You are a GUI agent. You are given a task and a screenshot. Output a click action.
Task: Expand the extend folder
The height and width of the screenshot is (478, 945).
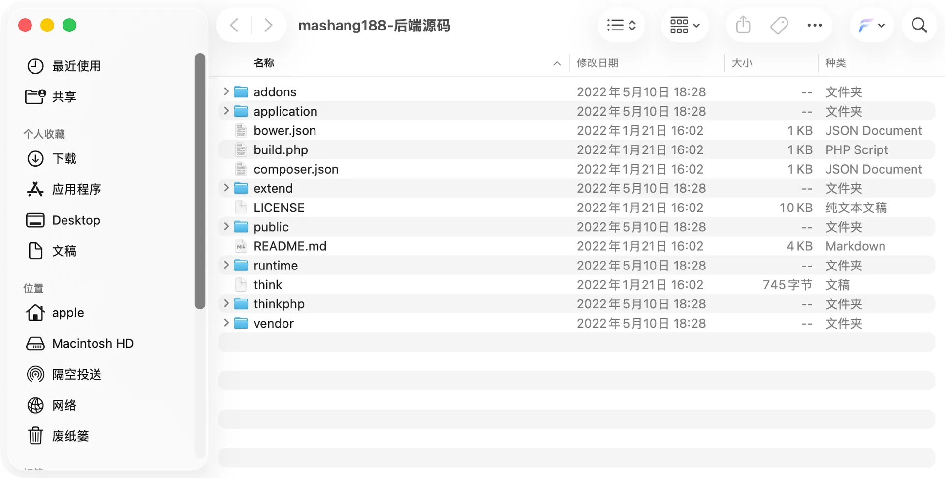226,188
